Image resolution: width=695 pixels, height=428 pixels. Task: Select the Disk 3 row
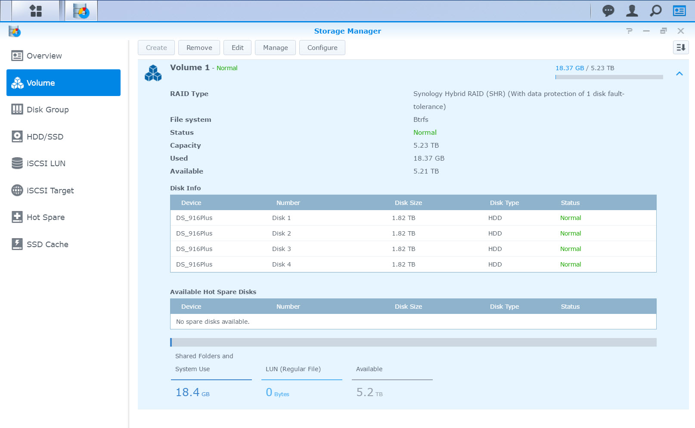[413, 249]
